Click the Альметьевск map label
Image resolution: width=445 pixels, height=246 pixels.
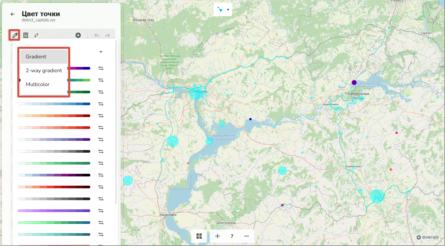click(x=353, y=167)
